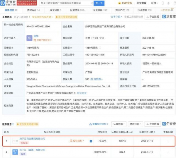Open 趋势图 link beside 393

(x=97, y=79)
